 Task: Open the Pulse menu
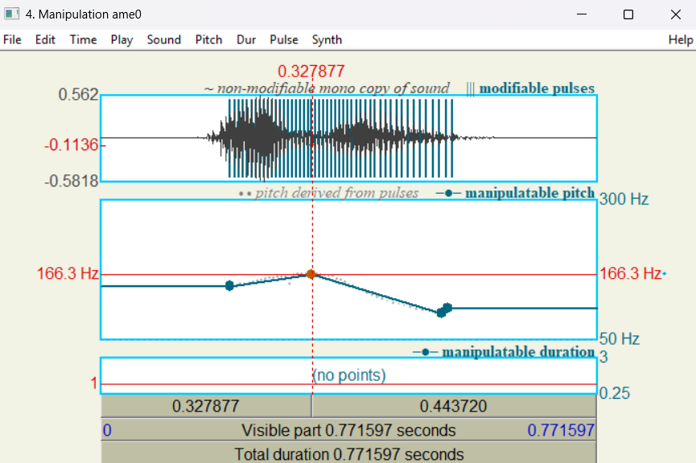tap(284, 40)
